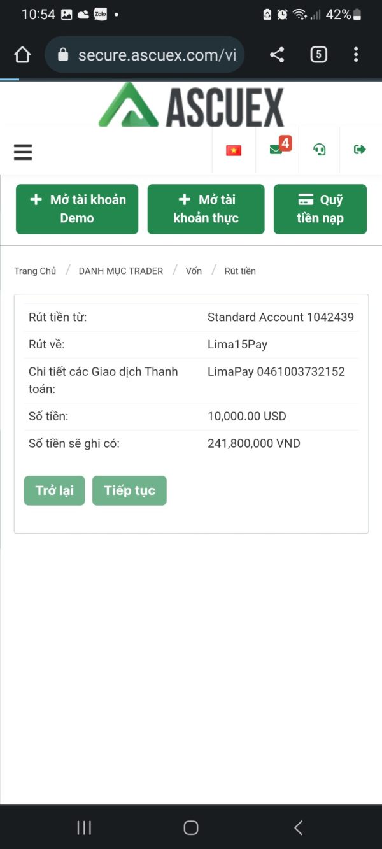Open the browser tab switcher showing 5
This screenshot has height=849, width=382.
click(318, 55)
